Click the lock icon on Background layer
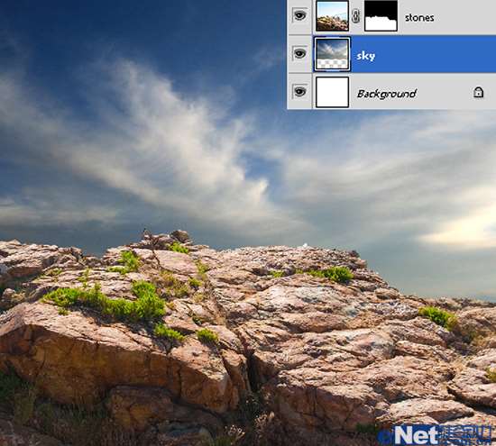496x446 pixels. (478, 92)
